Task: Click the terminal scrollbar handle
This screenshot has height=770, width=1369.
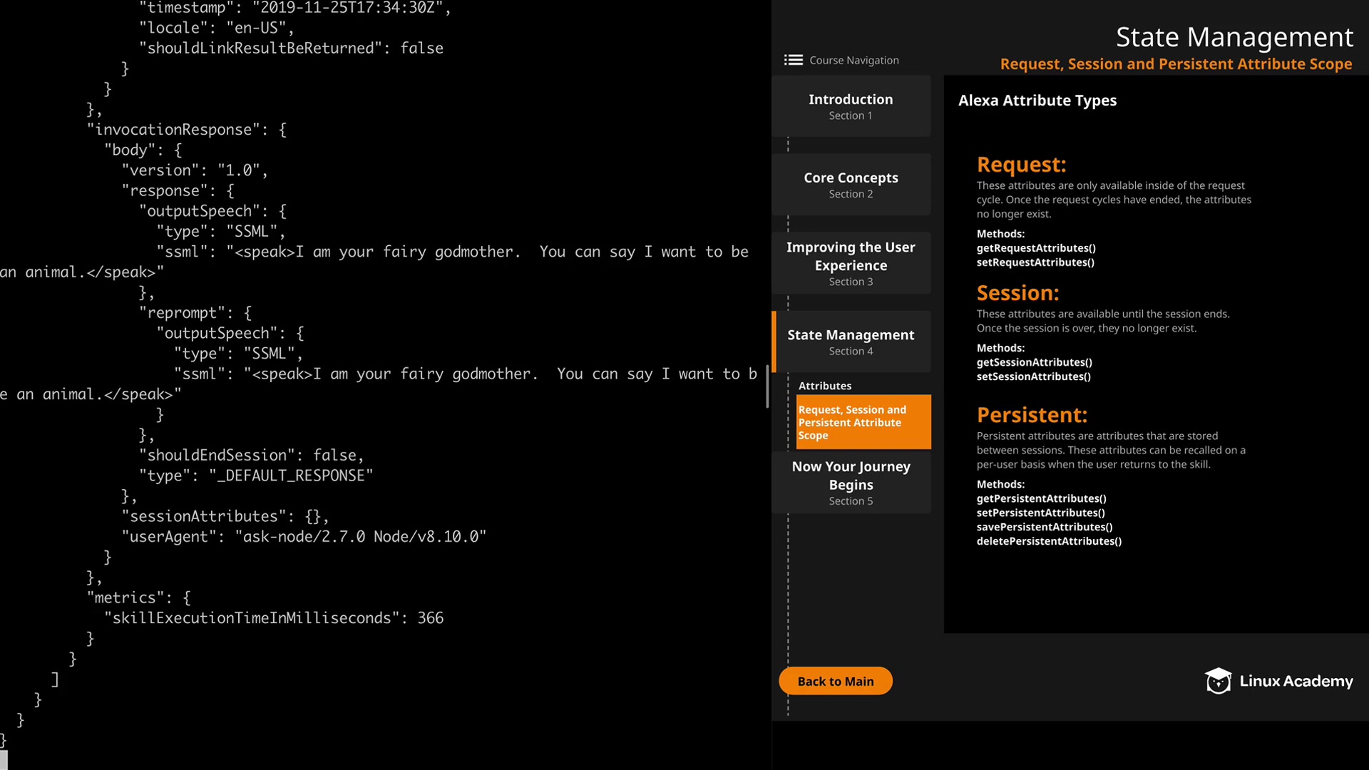Action: [x=767, y=386]
